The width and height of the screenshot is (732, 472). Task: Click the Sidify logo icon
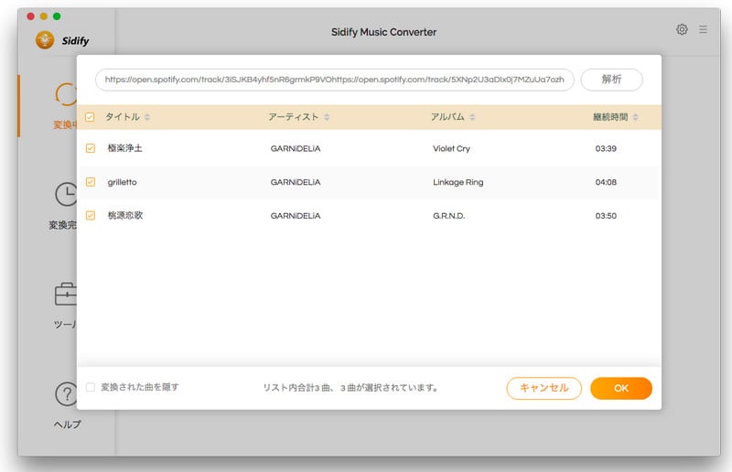pyautogui.click(x=45, y=40)
